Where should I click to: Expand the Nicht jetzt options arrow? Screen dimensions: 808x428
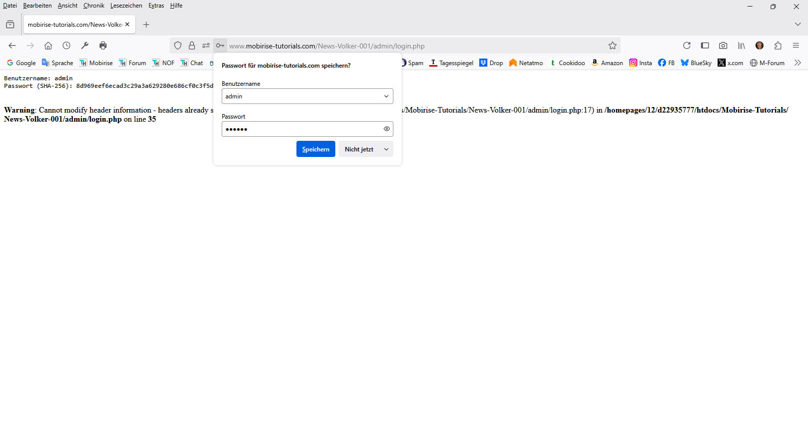click(386, 149)
